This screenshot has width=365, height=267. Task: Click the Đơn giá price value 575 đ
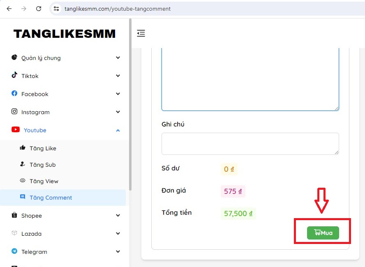(233, 191)
